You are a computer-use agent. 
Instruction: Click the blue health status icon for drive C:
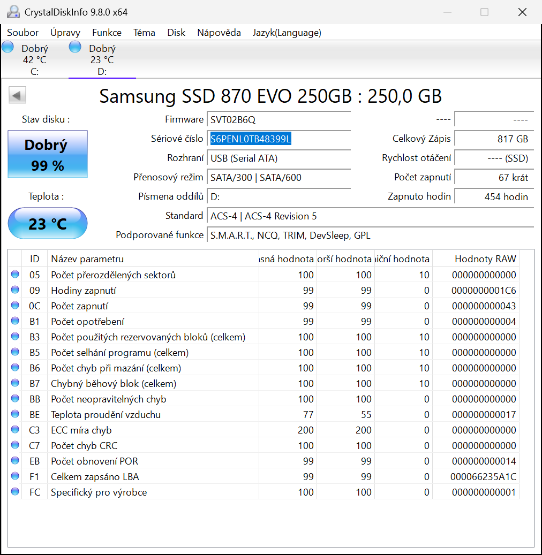7,47
